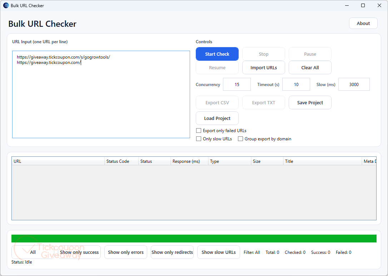Click the Size column header
The height and width of the screenshot is (276, 388).
(x=267, y=161)
